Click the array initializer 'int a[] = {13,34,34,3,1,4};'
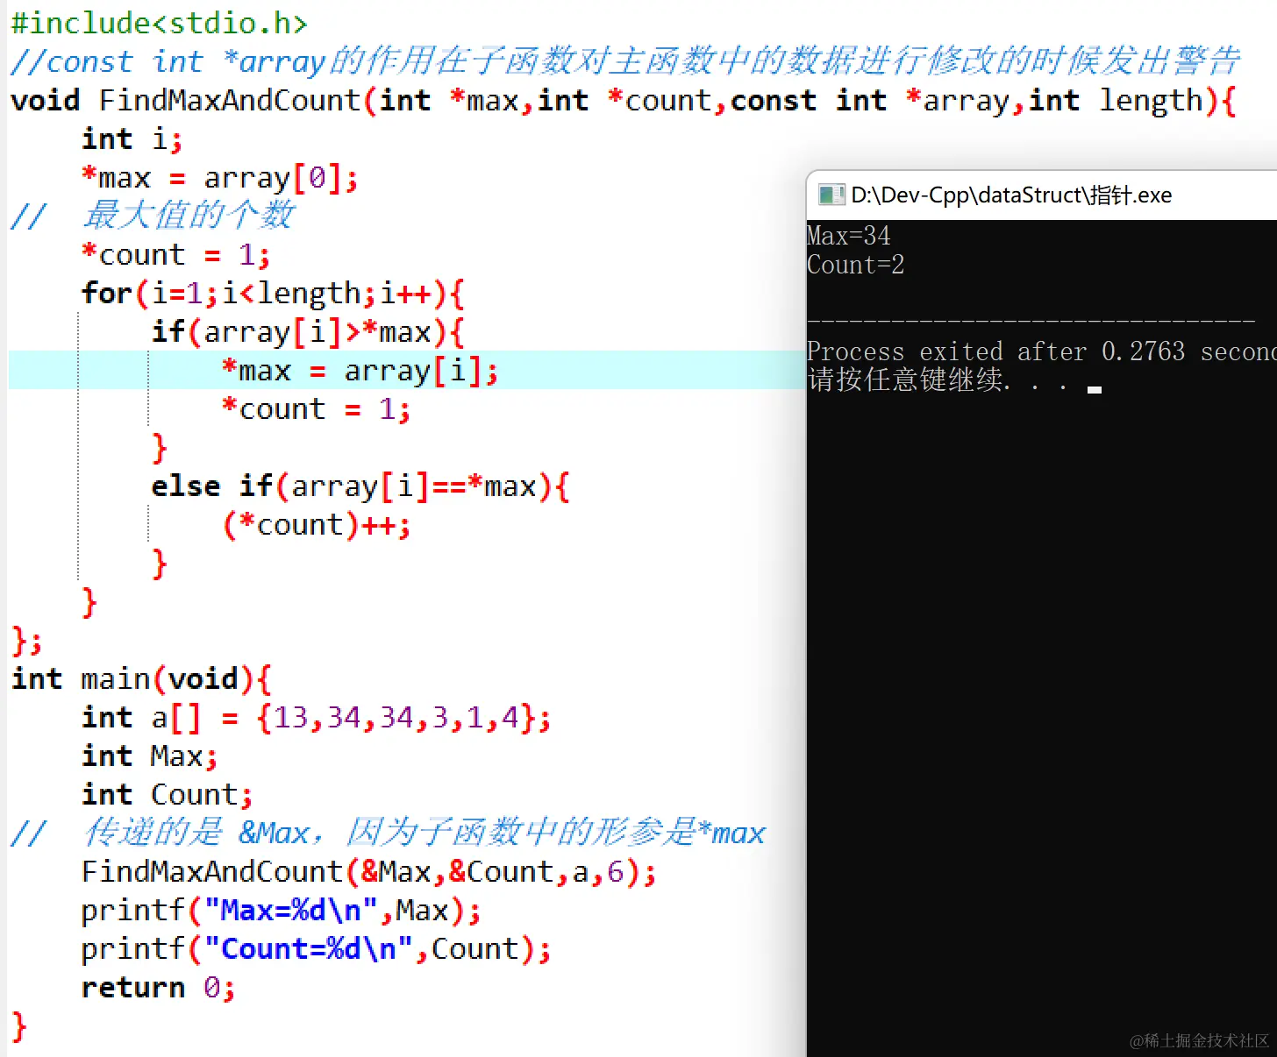 point(316,718)
